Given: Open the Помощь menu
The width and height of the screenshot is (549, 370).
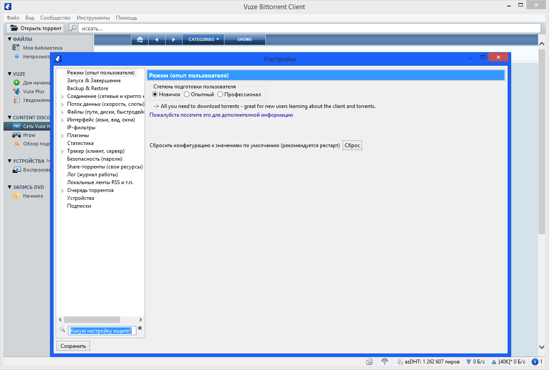Looking at the screenshot, I should 126,18.
